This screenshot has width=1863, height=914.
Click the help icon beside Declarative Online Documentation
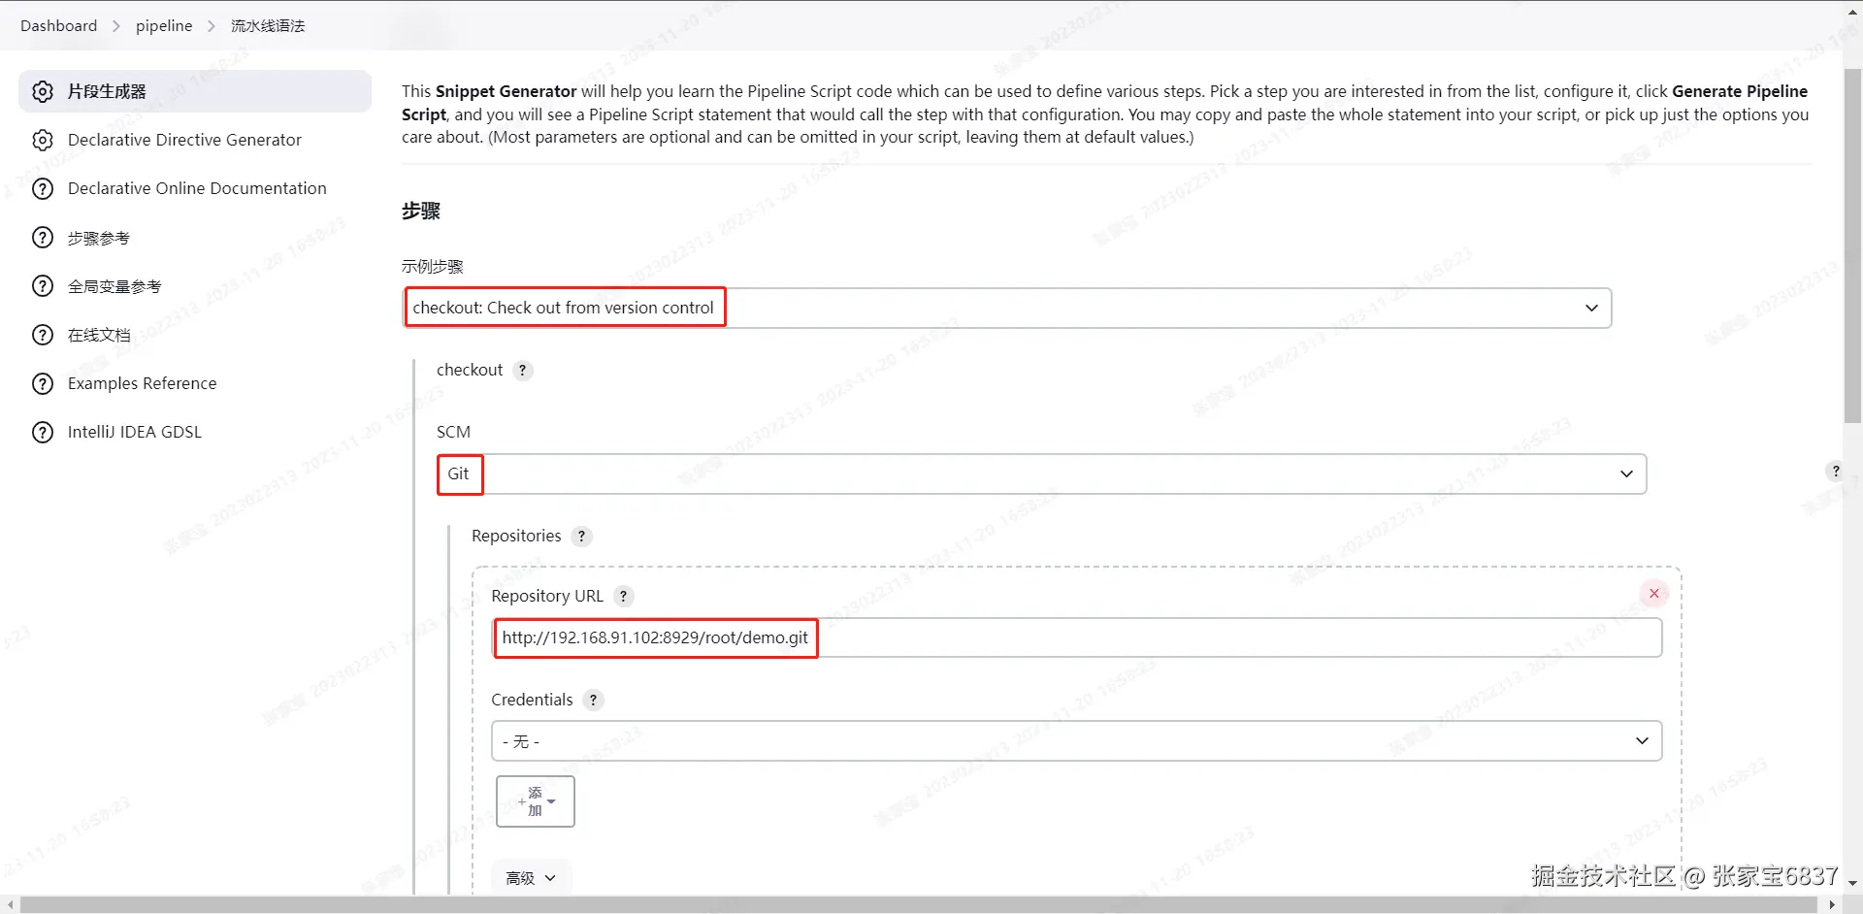[x=43, y=188]
